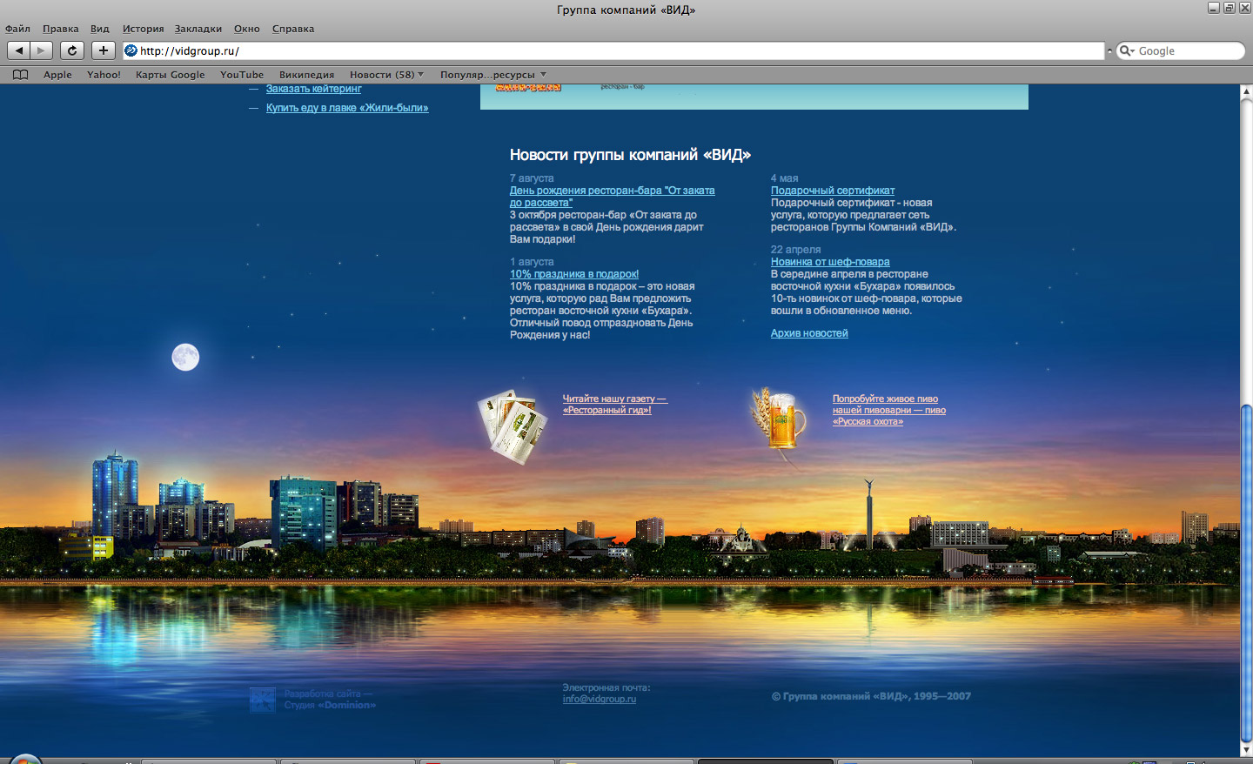The image size is (1253, 764).
Task: Click the 4 мая news date
Action: coord(784,178)
